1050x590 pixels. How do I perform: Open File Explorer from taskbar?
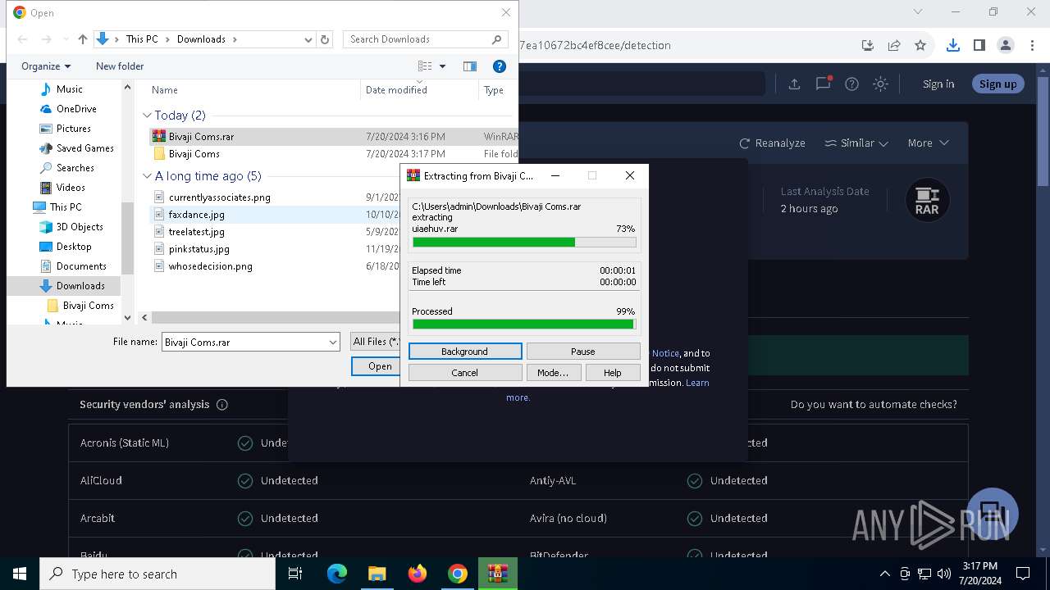[377, 574]
